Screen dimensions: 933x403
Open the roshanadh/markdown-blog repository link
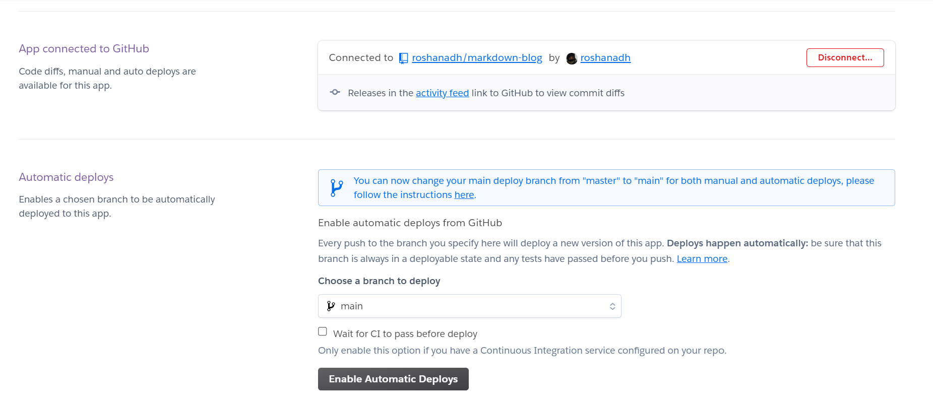coord(477,58)
